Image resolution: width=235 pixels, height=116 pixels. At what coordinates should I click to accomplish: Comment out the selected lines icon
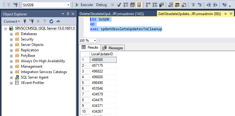193,5
